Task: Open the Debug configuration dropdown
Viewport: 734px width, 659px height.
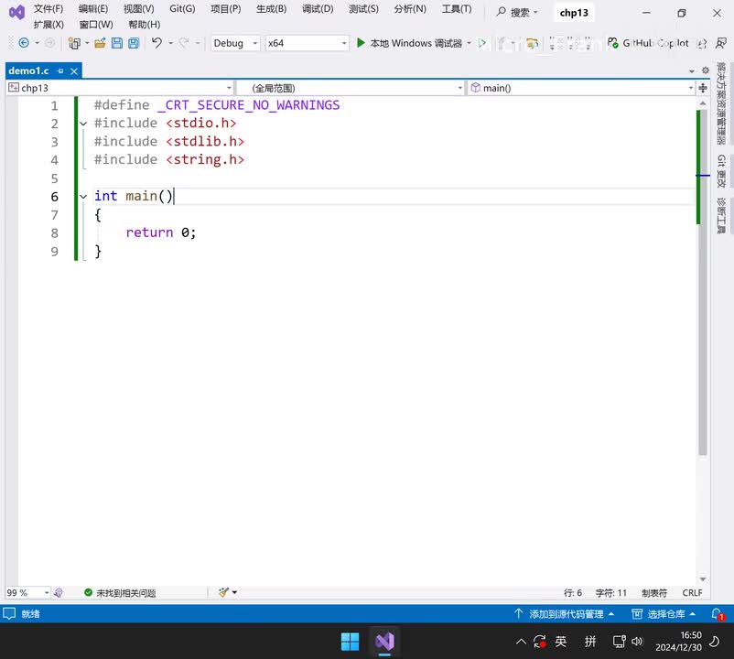Action: (234, 43)
